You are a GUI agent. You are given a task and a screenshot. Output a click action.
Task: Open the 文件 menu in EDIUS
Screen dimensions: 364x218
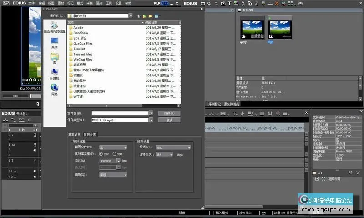31,3
